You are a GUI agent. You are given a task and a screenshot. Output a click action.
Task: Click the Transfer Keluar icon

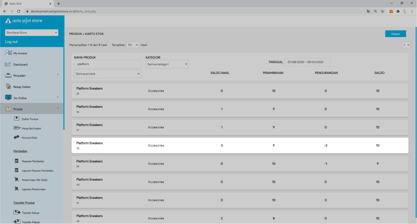(17, 212)
